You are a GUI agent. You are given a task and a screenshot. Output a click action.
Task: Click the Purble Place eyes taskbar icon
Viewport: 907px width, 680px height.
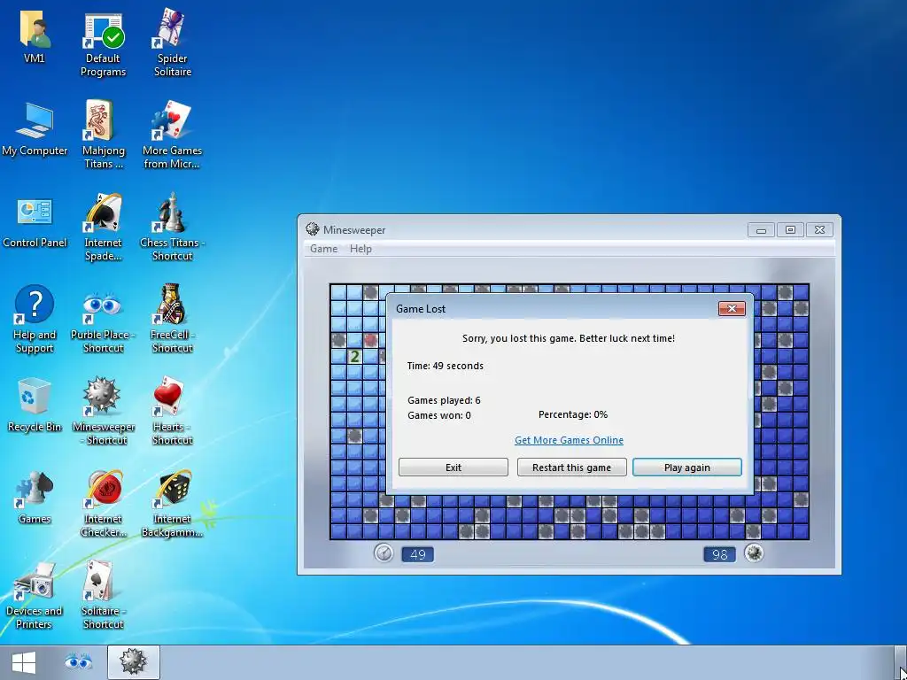click(x=79, y=662)
